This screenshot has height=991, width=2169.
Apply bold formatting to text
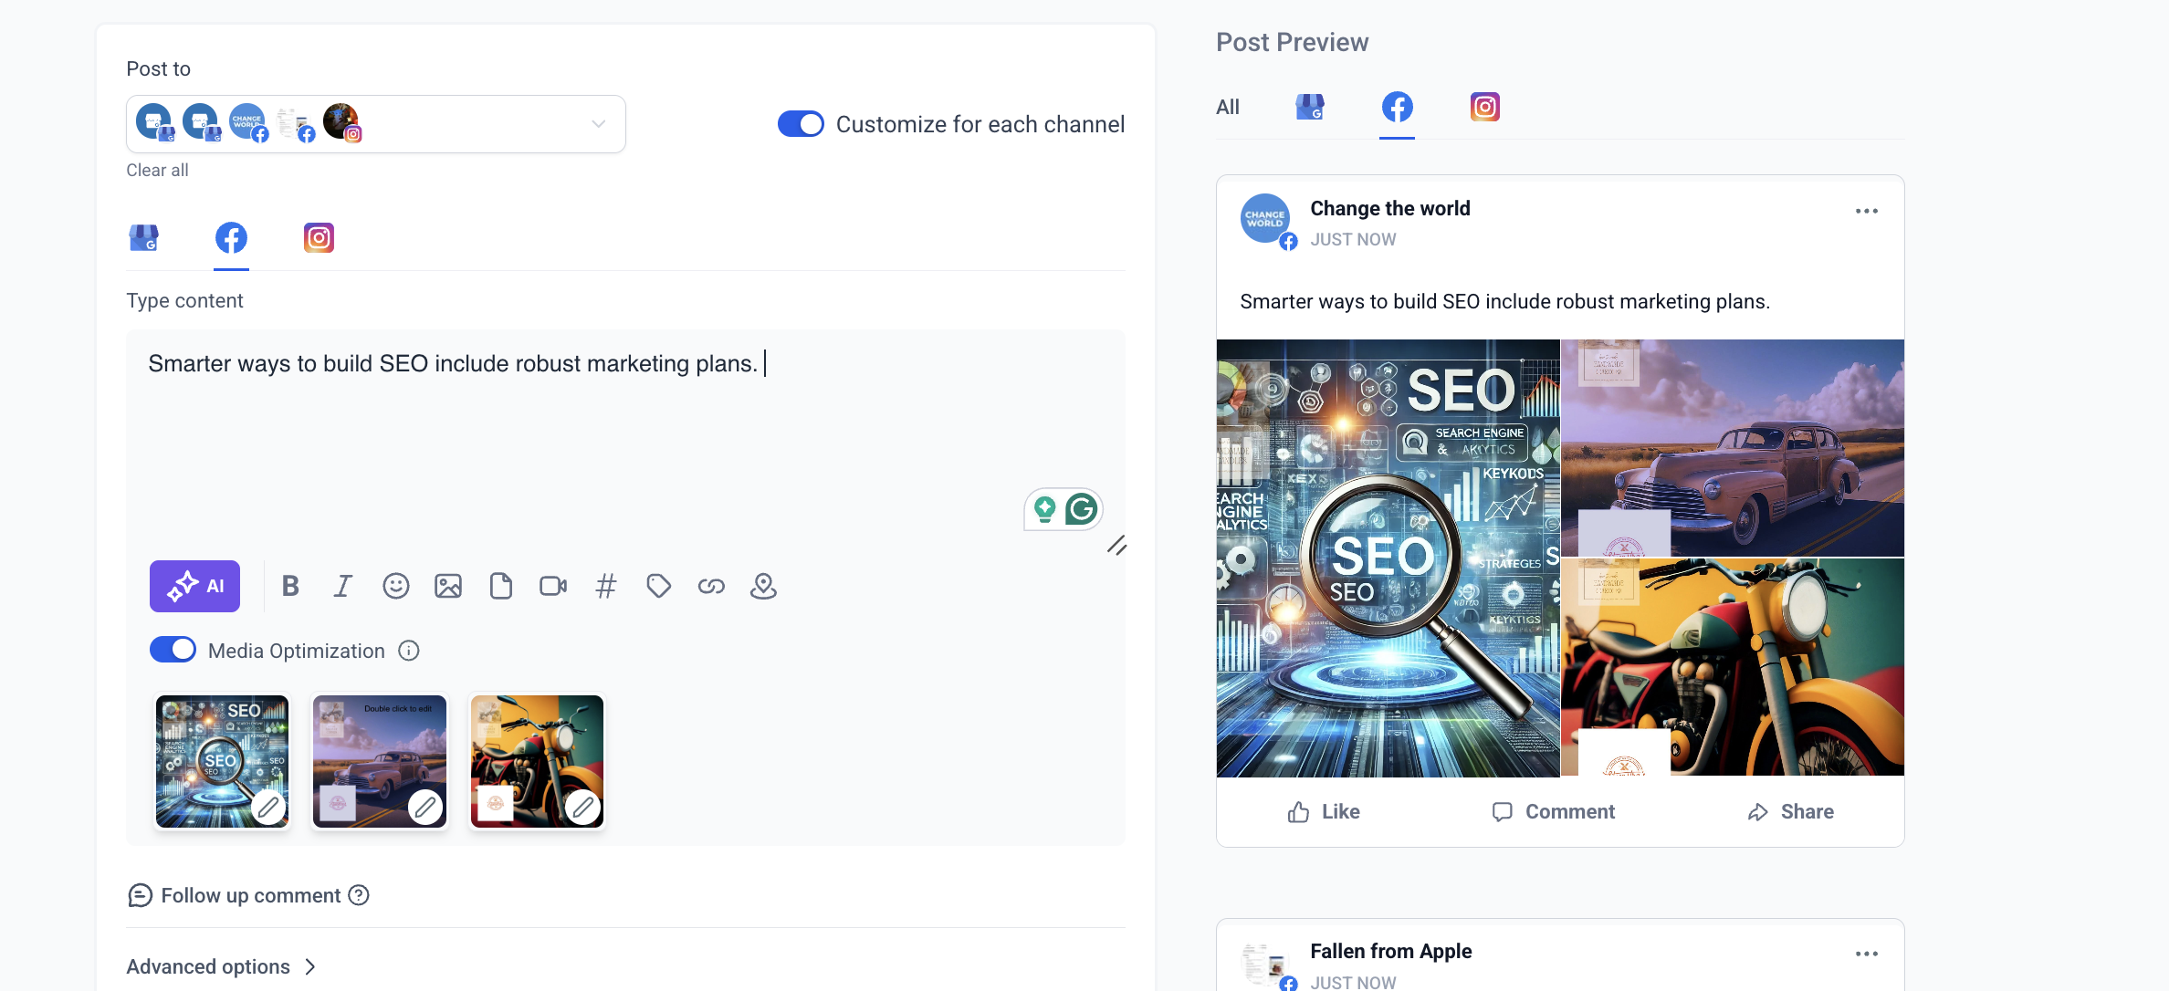290,586
